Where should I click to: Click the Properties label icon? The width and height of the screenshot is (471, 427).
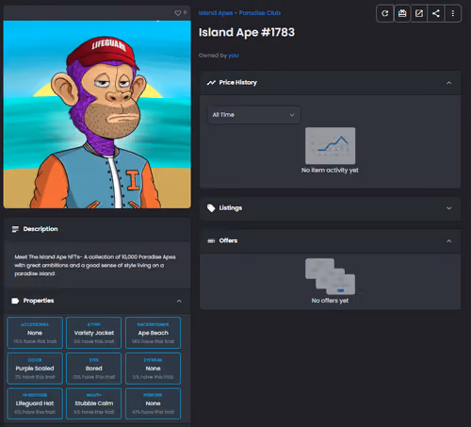15,301
